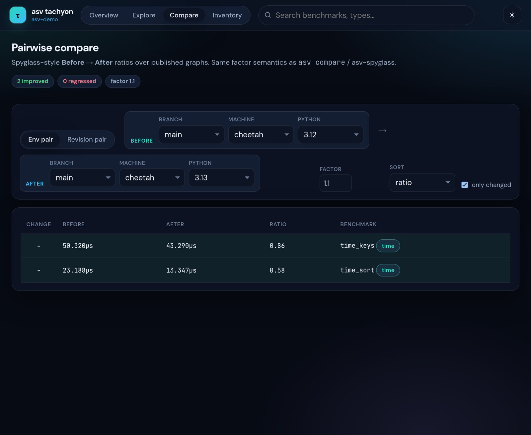
Task: Click the 23.188µs before value
Action: [78, 271]
